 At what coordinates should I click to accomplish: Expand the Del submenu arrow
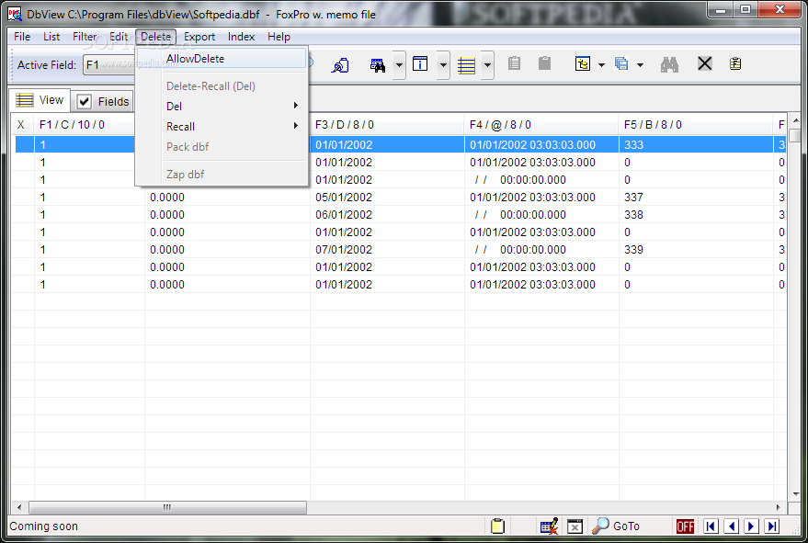pyautogui.click(x=296, y=106)
